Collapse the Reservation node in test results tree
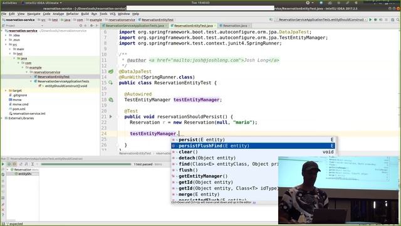 8,169
